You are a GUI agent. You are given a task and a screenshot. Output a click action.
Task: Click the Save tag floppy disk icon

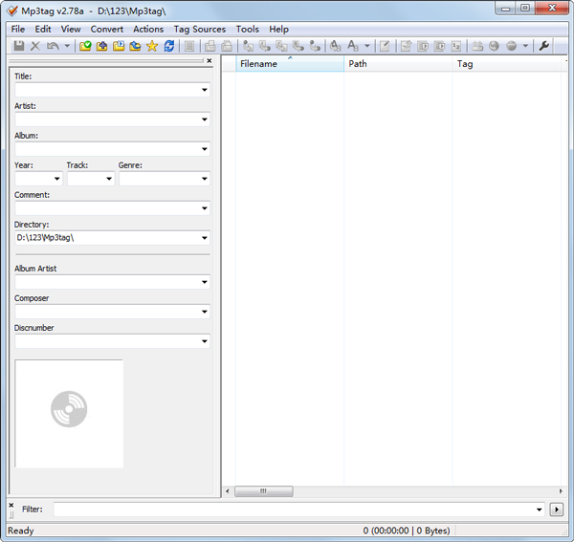point(19,46)
